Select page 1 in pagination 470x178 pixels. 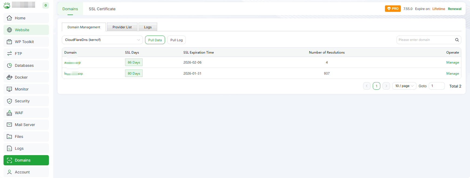click(377, 86)
